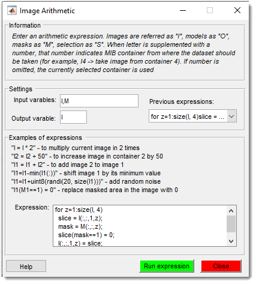Focus the Output variable text field
This screenshot has width=256, height=284.
pos(73,117)
